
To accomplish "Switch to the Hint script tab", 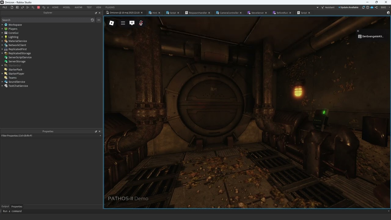I will pyautogui.click(x=155, y=13).
